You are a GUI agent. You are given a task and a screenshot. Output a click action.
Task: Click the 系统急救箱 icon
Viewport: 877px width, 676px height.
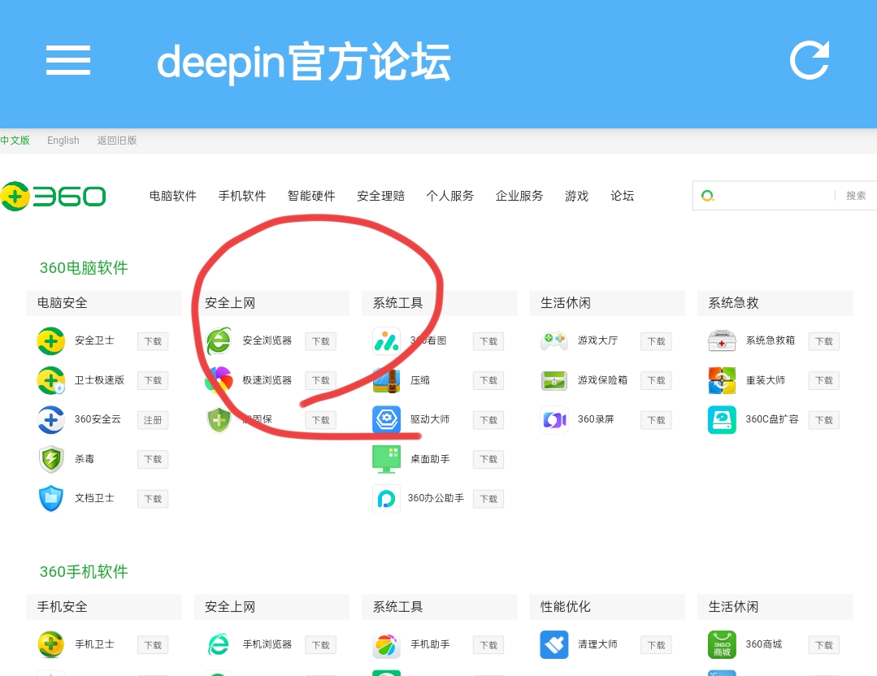722,341
